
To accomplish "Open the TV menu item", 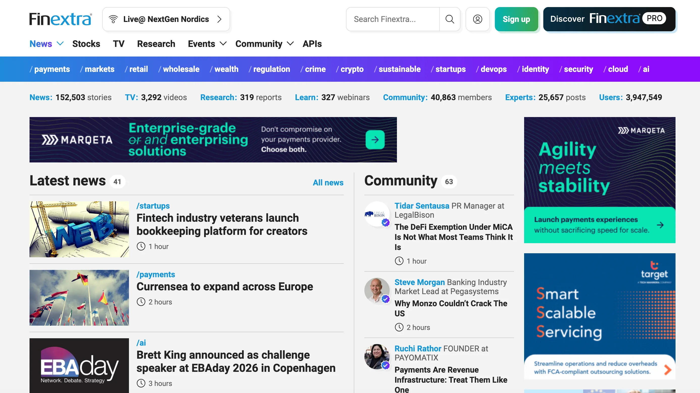I will point(119,44).
